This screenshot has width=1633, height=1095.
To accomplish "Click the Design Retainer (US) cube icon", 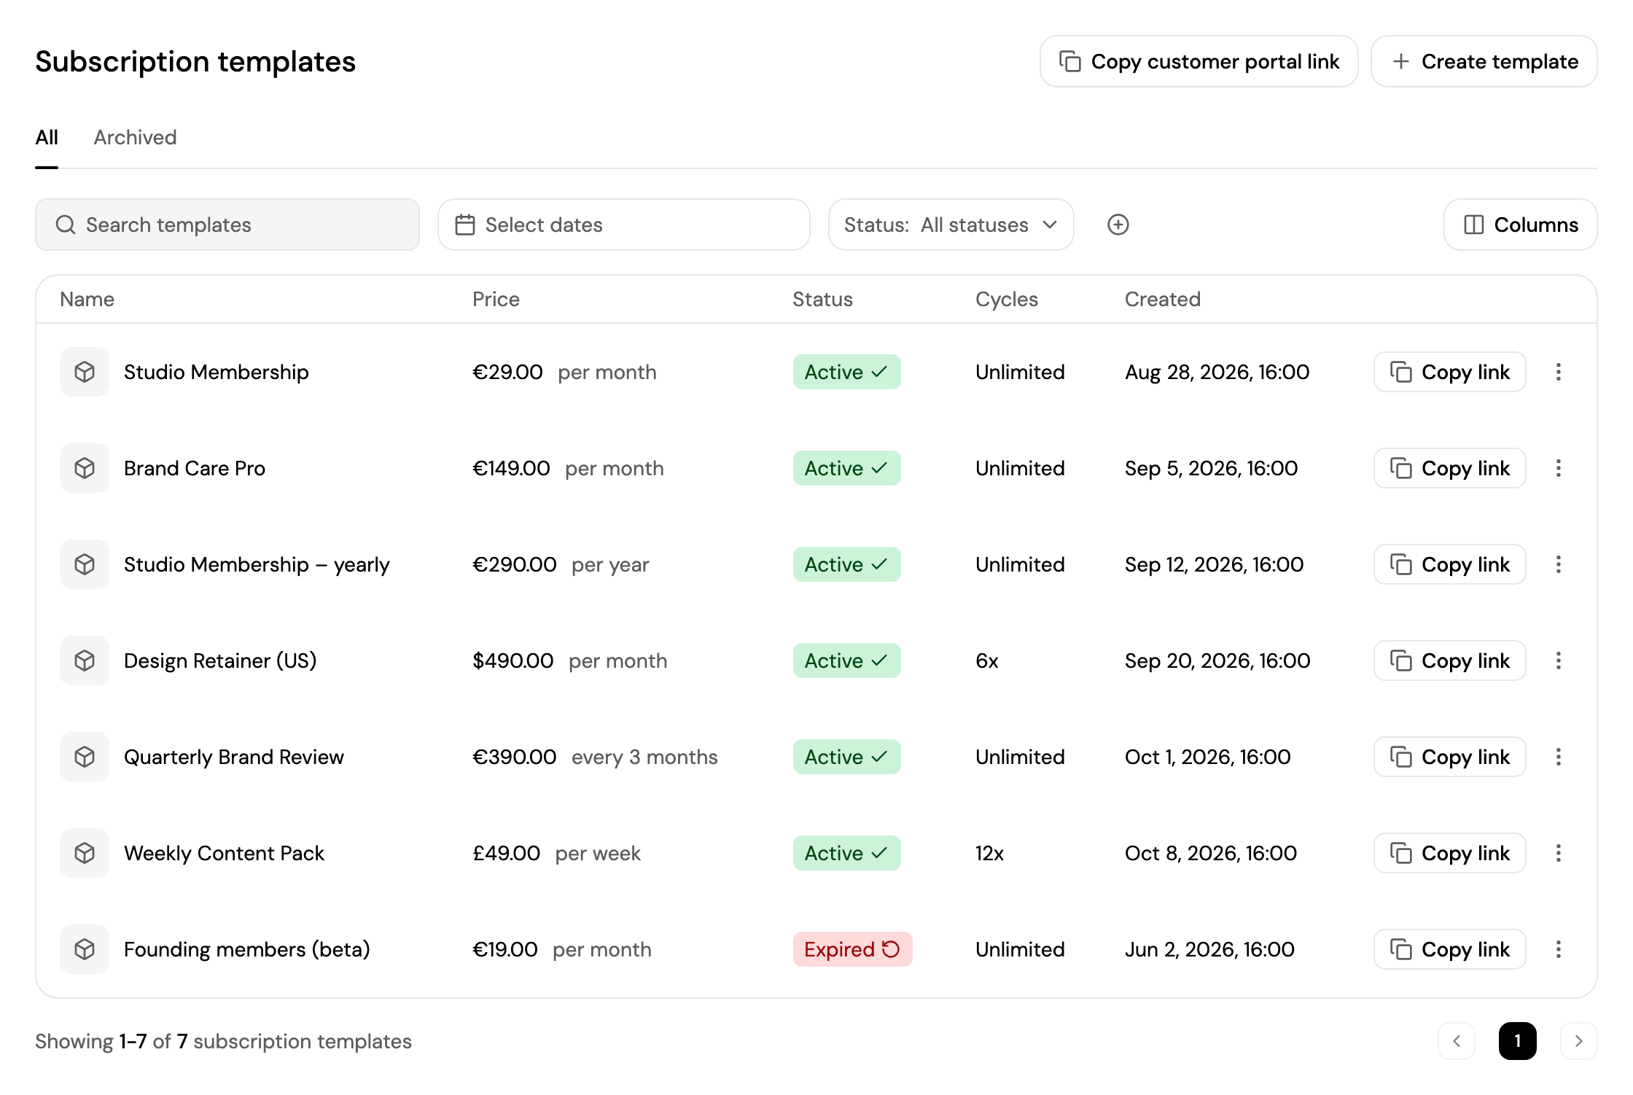I will coord(85,660).
